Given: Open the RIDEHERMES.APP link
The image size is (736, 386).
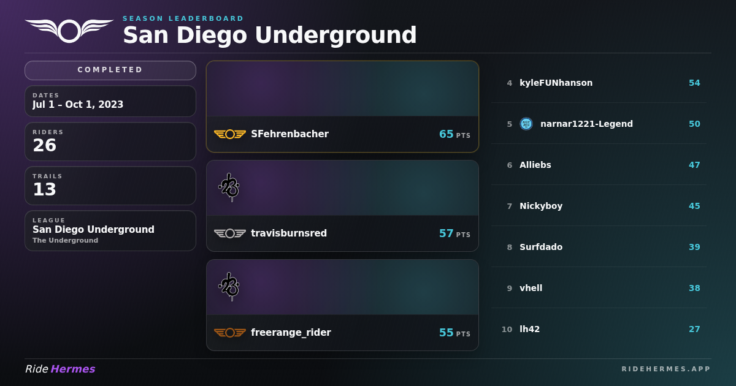Looking at the screenshot, I should 666,369.
